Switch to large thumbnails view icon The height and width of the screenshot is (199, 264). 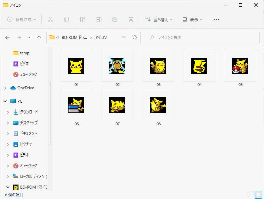[x=259, y=195]
